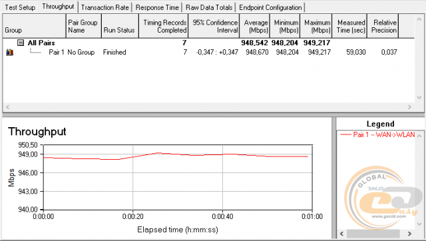Open the Endpoint Configuration tab
Viewport: 426px width, 241px height.
(271, 7)
